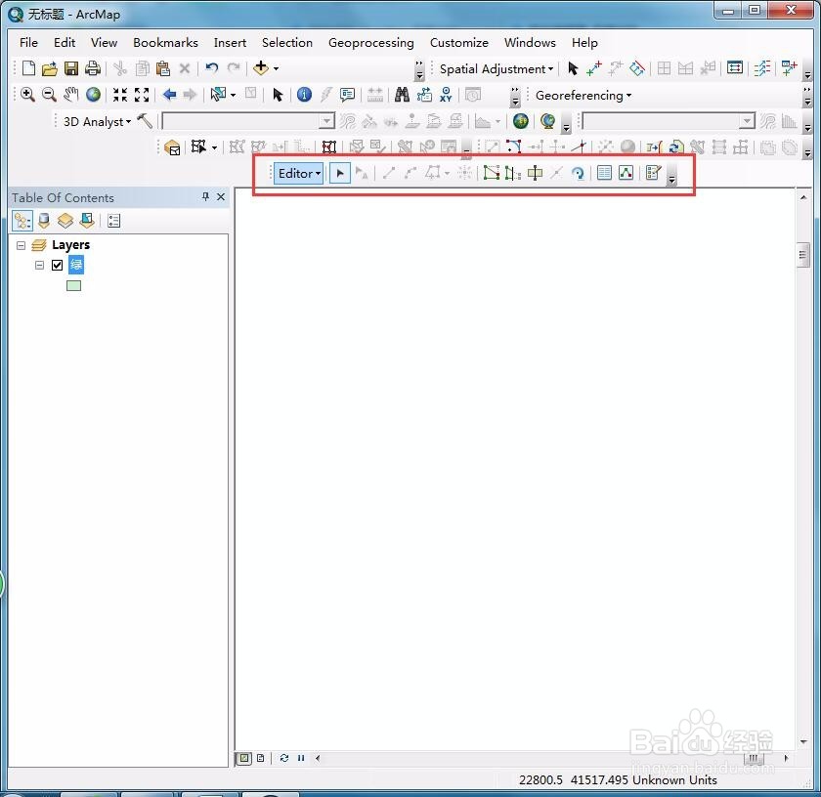Activate the Identify tool
Image resolution: width=821 pixels, height=797 pixels.
tap(304, 94)
